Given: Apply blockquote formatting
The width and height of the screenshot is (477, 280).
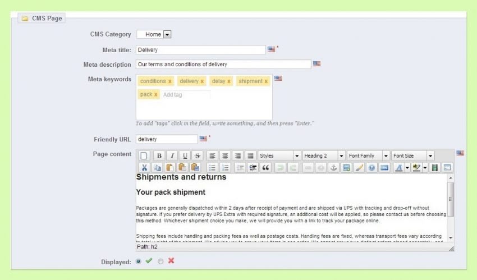Looking at the screenshot, I should [265, 168].
